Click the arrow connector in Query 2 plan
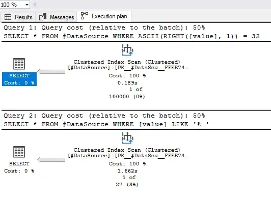The width and height of the screenshot is (271, 201). click(x=51, y=160)
